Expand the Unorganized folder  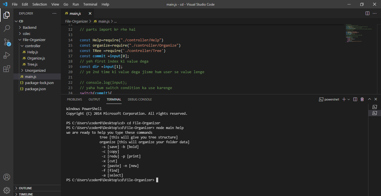tap(37, 70)
